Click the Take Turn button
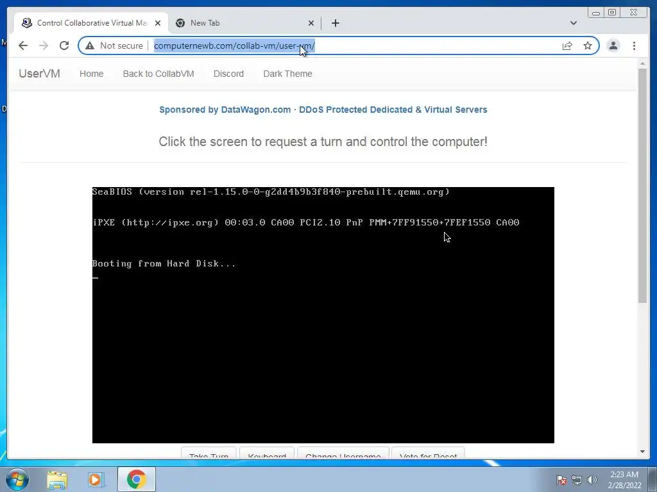This screenshot has height=492, width=657. click(x=209, y=453)
